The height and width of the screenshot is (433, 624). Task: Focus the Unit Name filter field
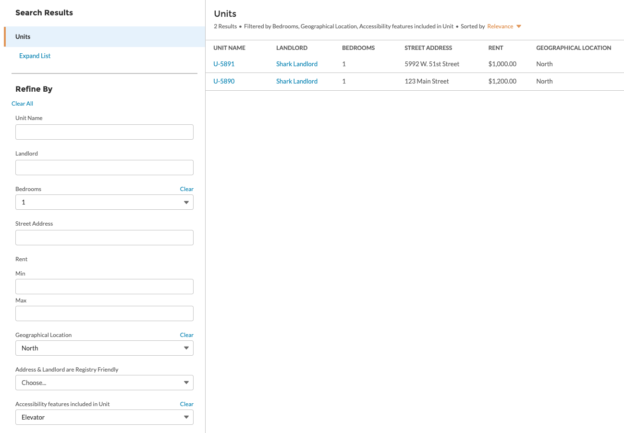pos(104,132)
